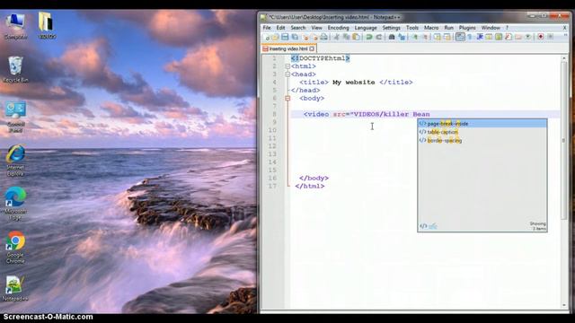Open the Search menu
Image resolution: width=575 pixels, height=323 pixels.
298,28
